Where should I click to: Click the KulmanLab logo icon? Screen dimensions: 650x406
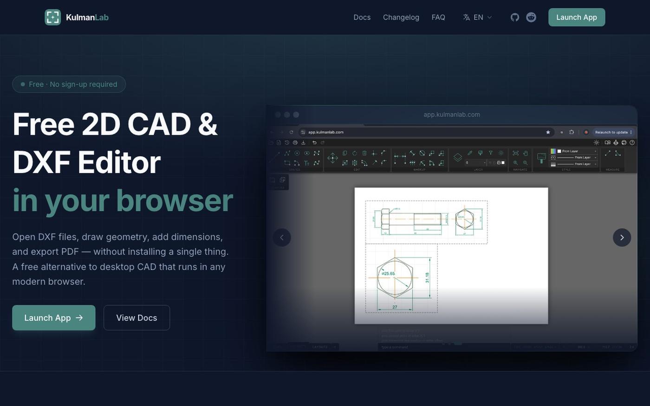pyautogui.click(x=52, y=17)
